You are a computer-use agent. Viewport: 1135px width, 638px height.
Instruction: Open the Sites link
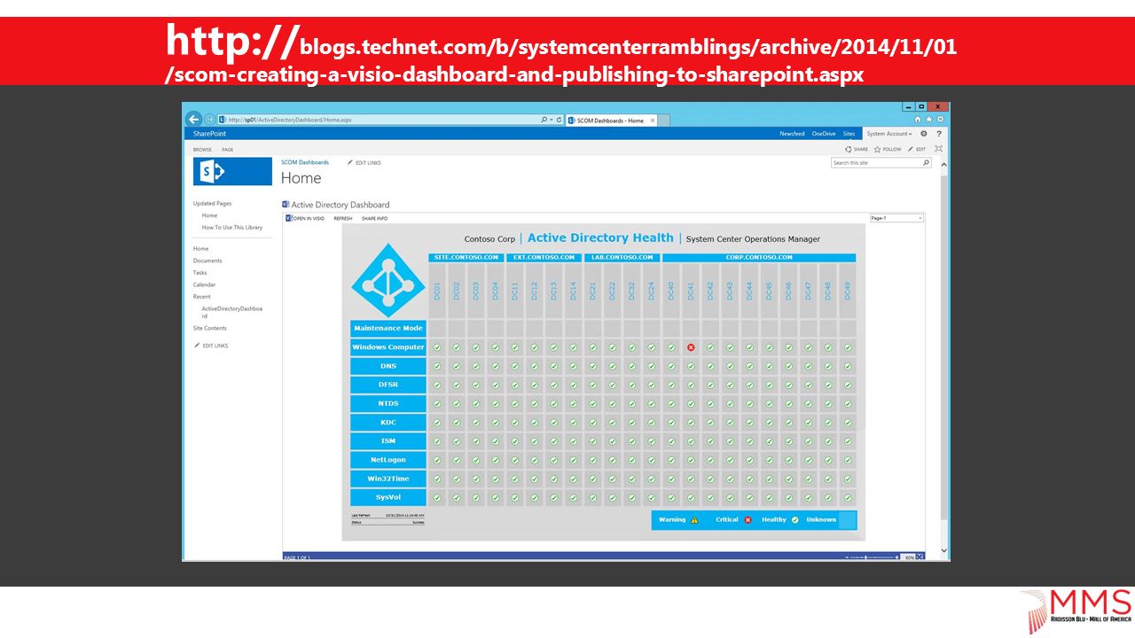coord(849,134)
